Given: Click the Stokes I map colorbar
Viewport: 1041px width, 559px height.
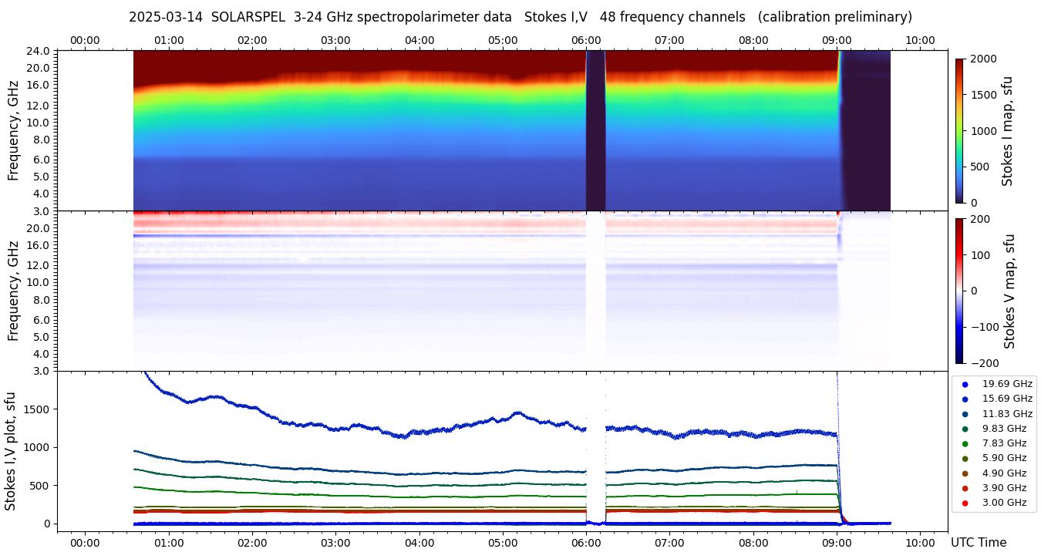Looking at the screenshot, I should [959, 130].
